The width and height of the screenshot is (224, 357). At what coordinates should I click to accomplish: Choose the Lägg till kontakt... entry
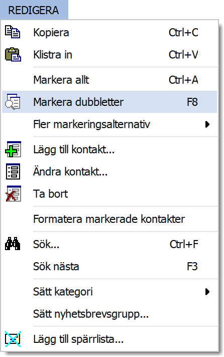click(x=109, y=149)
